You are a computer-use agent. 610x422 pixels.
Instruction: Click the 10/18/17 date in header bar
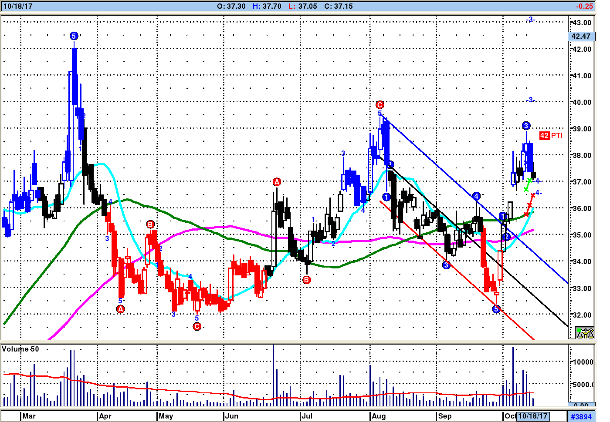pos(18,6)
